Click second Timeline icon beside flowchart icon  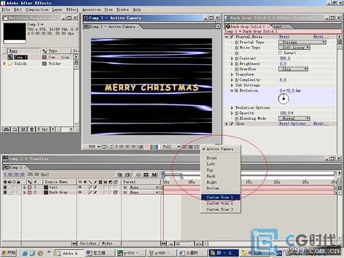tap(127, 174)
